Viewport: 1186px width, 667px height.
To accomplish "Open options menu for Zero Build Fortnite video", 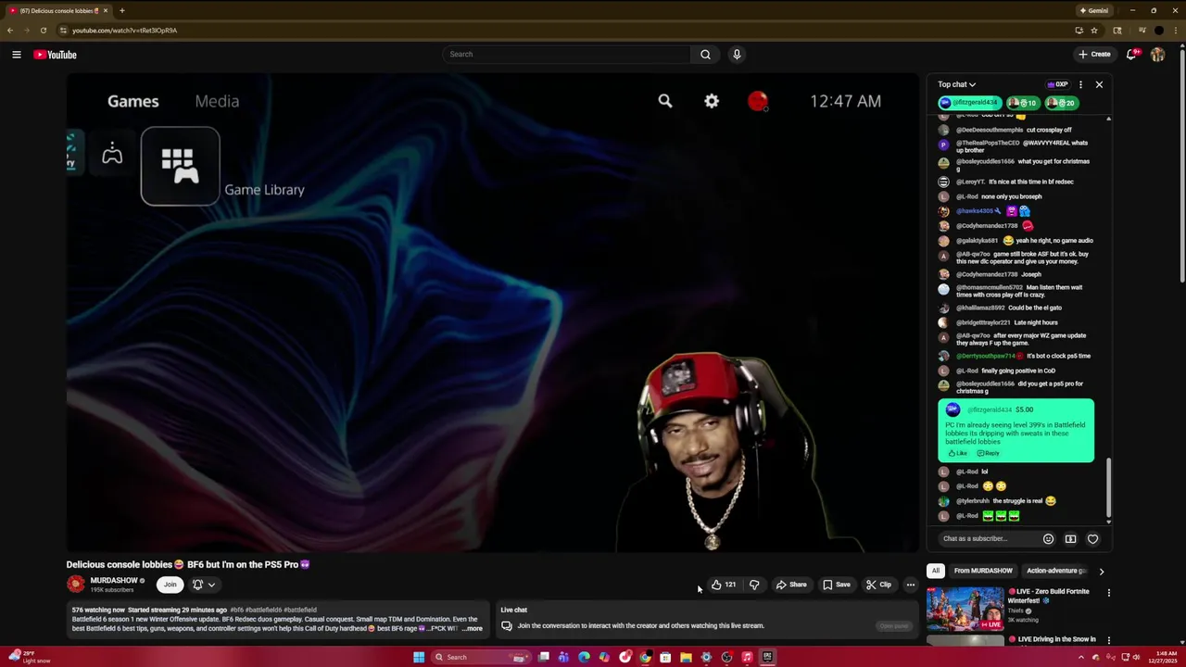I will (1108, 593).
